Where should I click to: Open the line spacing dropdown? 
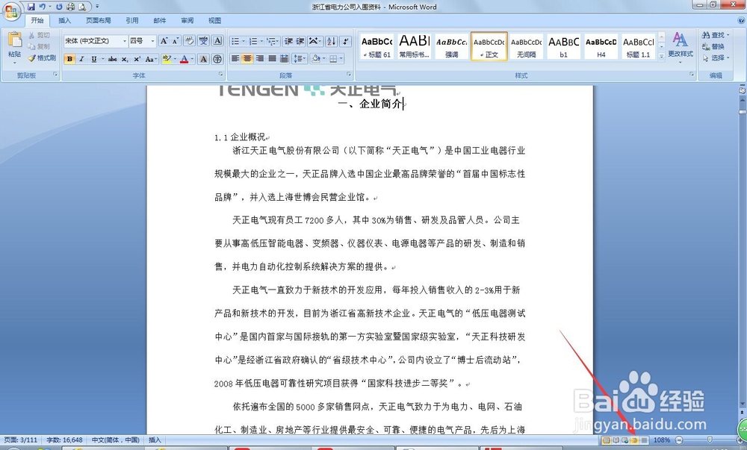click(300, 58)
